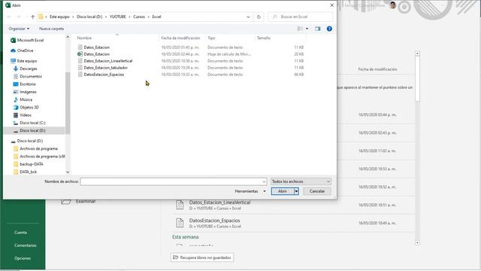Open the Herramientas dropdown
The image size is (481, 271).
tap(250, 191)
